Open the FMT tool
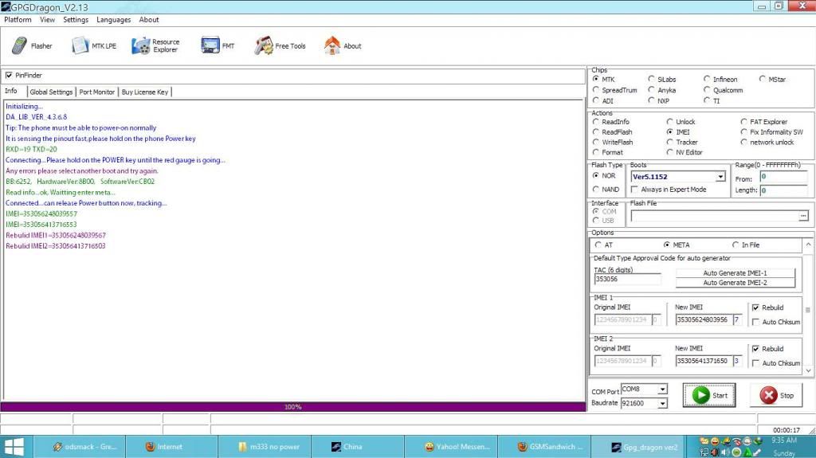This screenshot has height=458, width=816. (218, 46)
